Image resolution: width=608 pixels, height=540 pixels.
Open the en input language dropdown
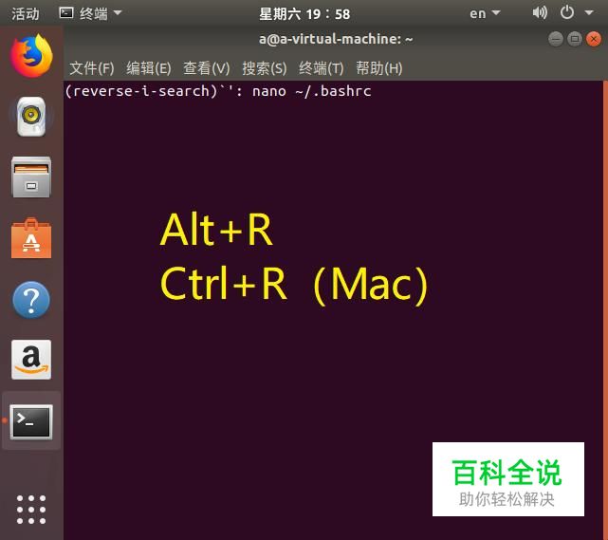(x=485, y=13)
